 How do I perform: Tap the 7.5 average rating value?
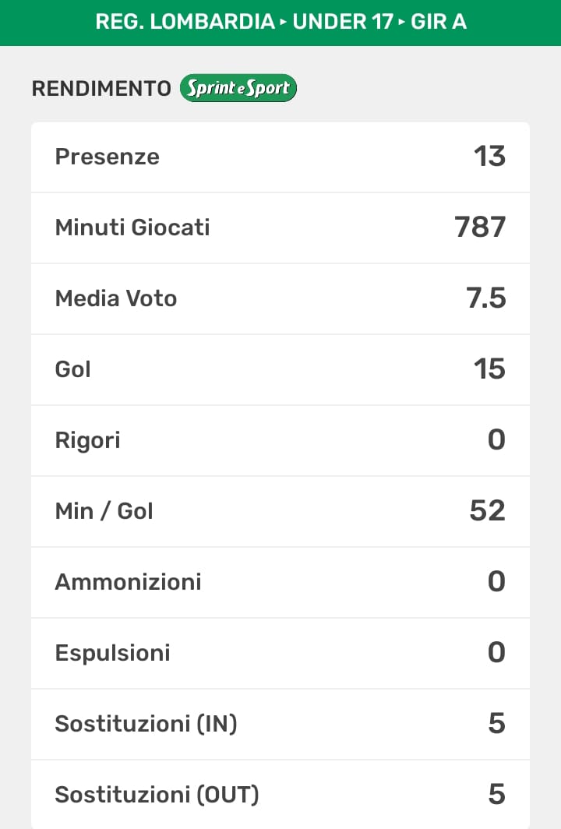pyautogui.click(x=486, y=298)
